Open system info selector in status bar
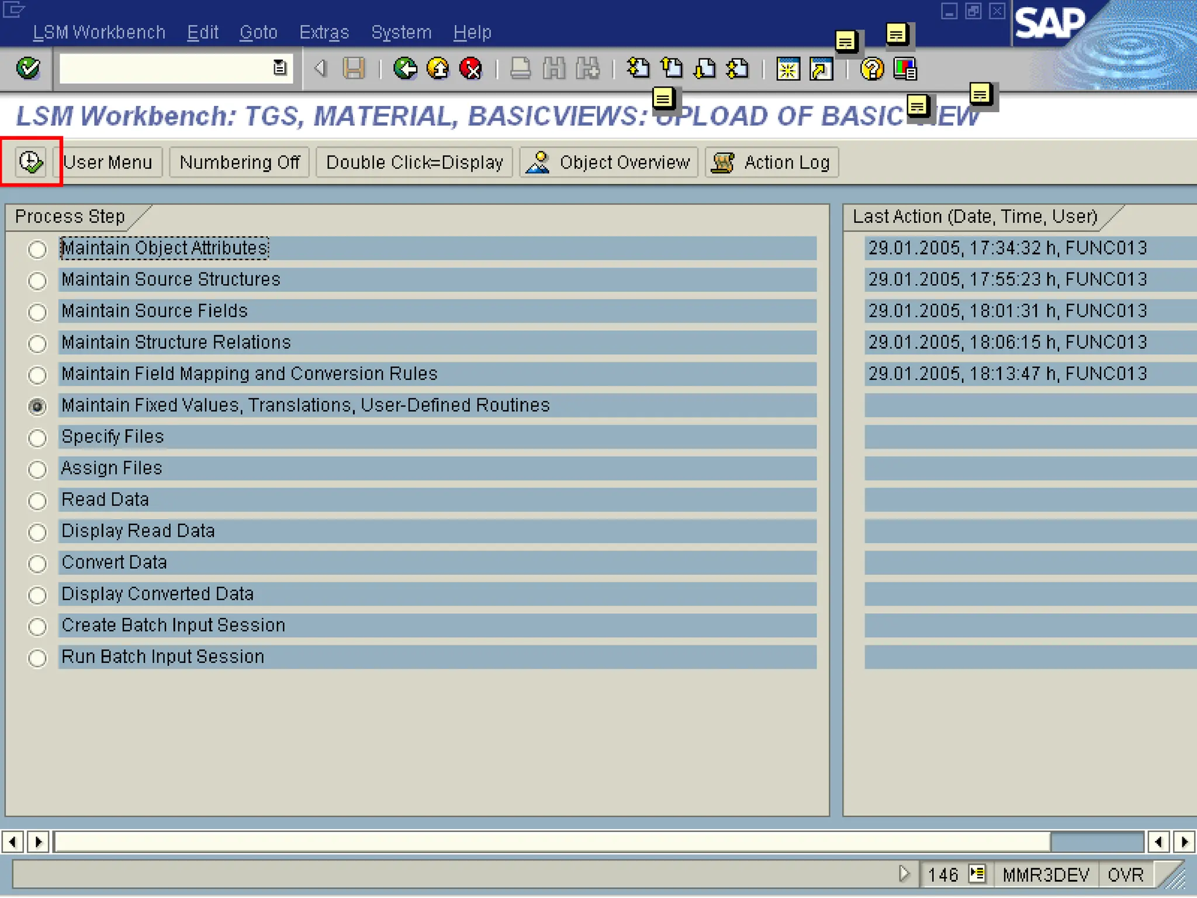Image resolution: width=1197 pixels, height=898 pixels. 977,874
